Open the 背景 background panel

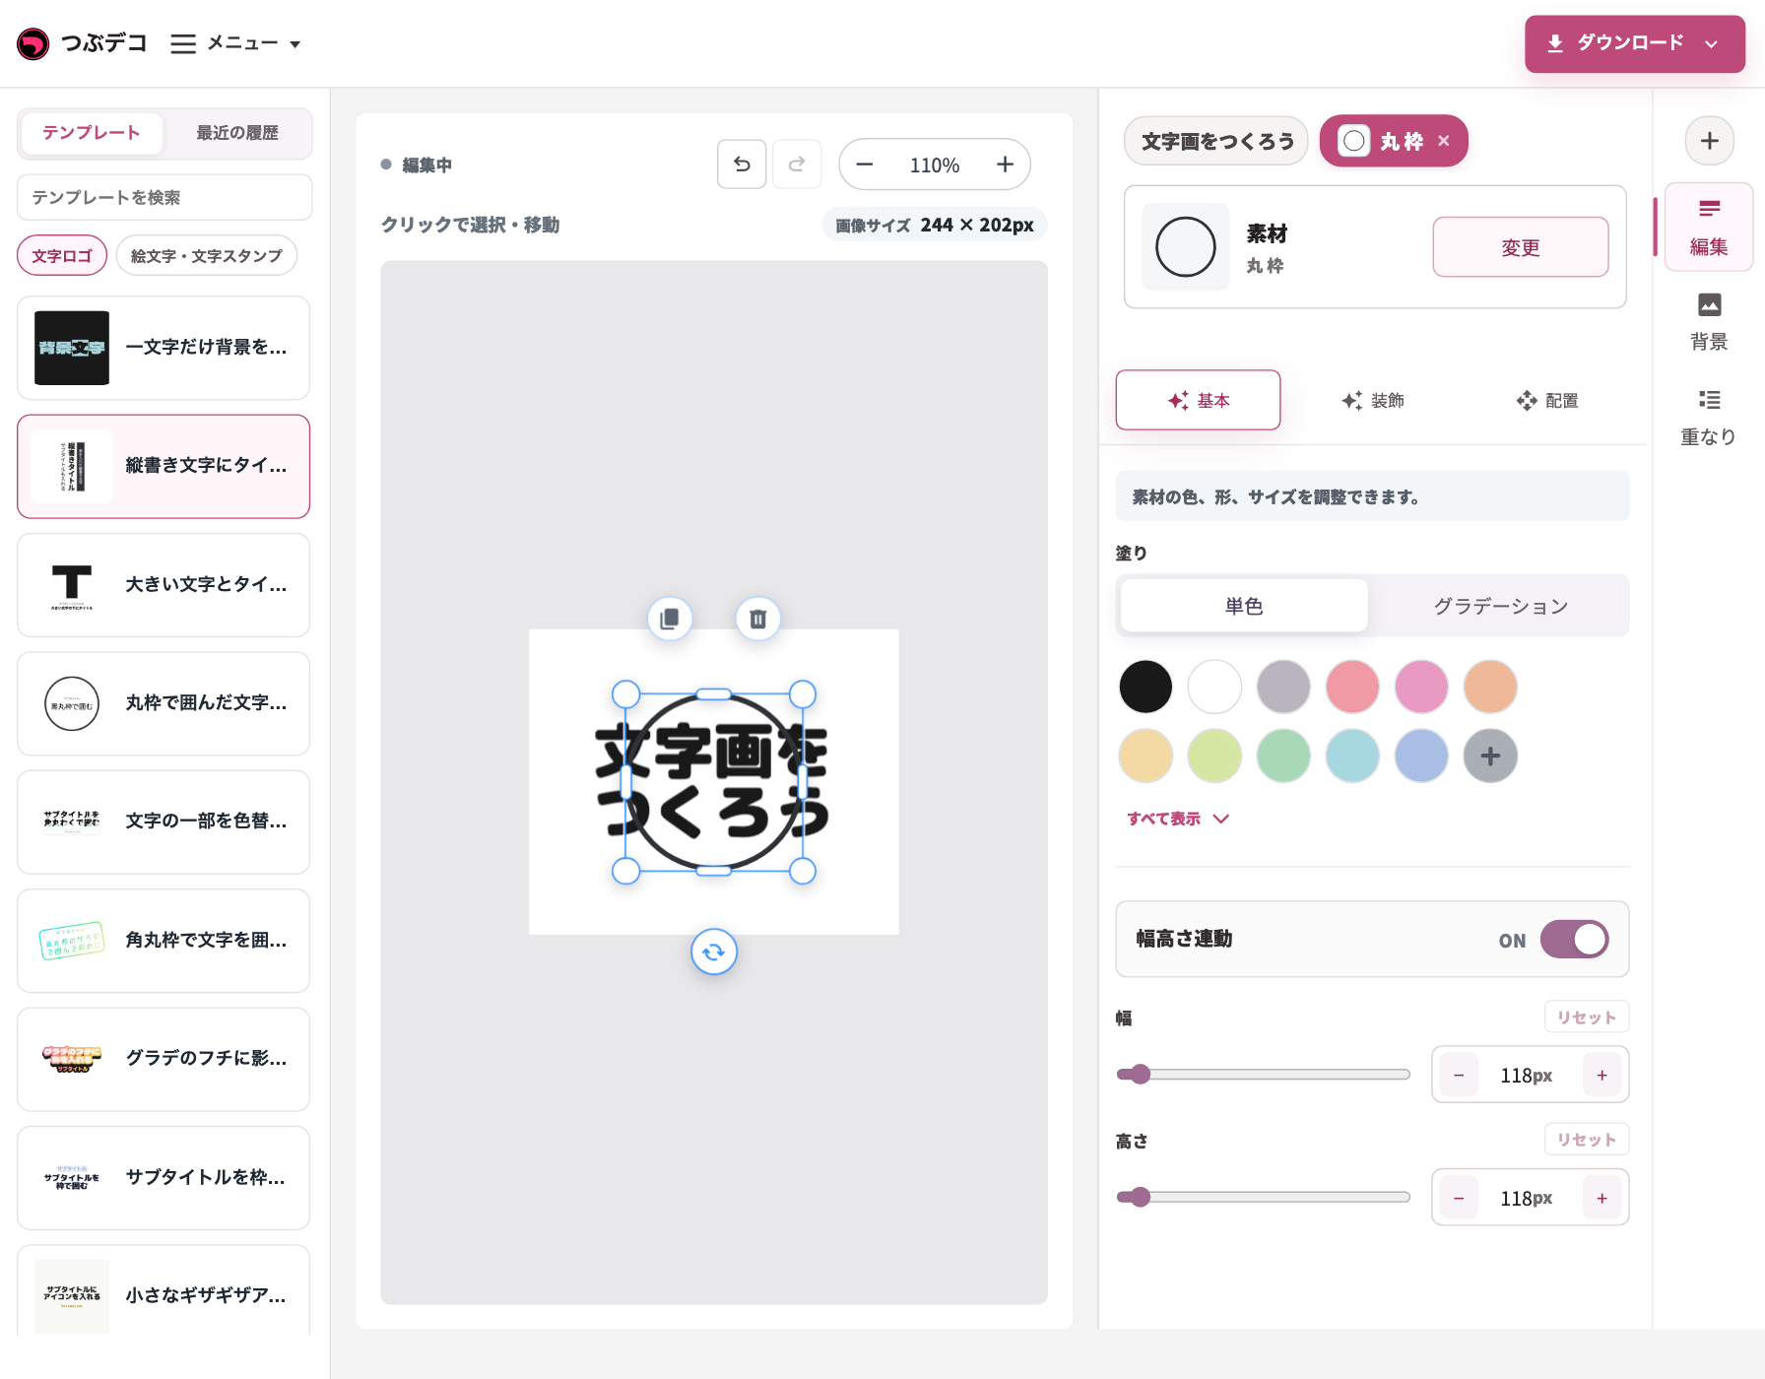pyautogui.click(x=1709, y=321)
